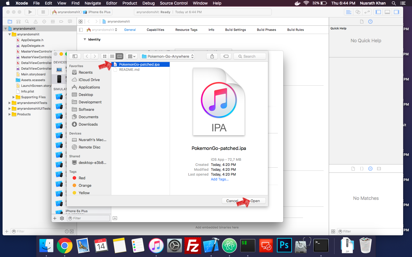Viewport: 412px width, 257px height.
Task: Open the Symbol navigator tab icon
Action: click(18, 21)
